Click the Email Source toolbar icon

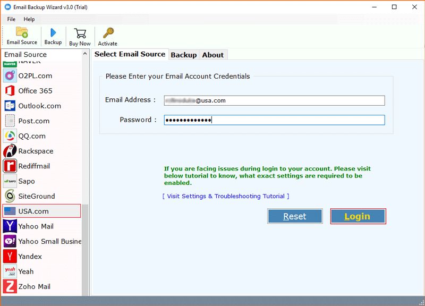tap(22, 33)
